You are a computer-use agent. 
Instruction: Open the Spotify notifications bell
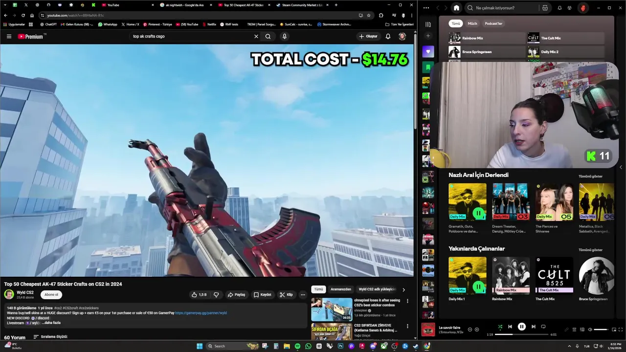tap(559, 8)
